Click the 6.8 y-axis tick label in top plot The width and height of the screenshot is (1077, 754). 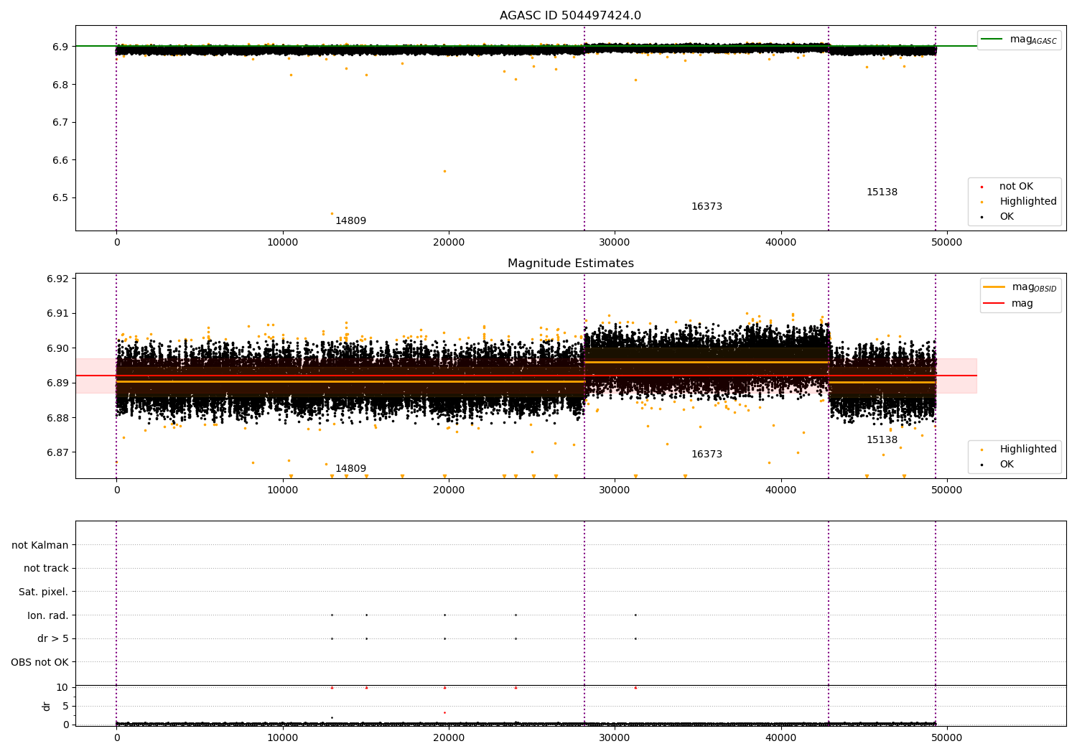62,85
